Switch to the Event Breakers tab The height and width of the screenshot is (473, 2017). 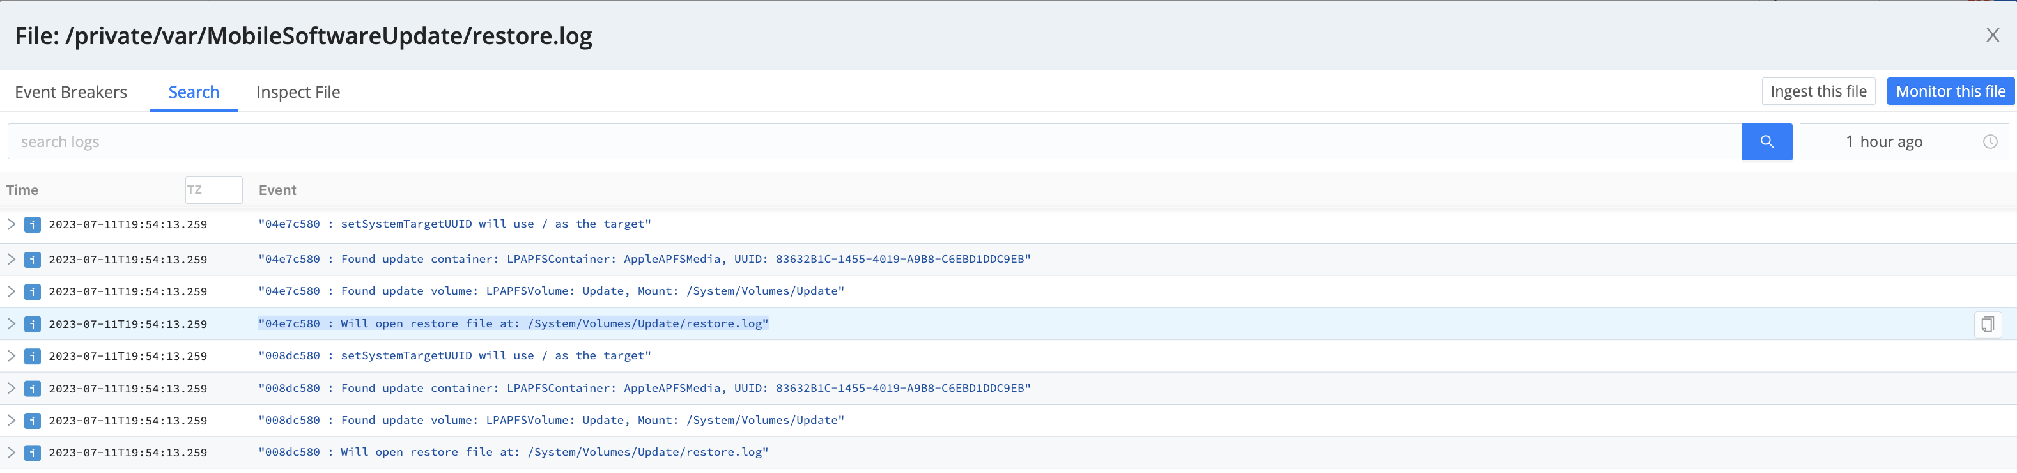(70, 93)
